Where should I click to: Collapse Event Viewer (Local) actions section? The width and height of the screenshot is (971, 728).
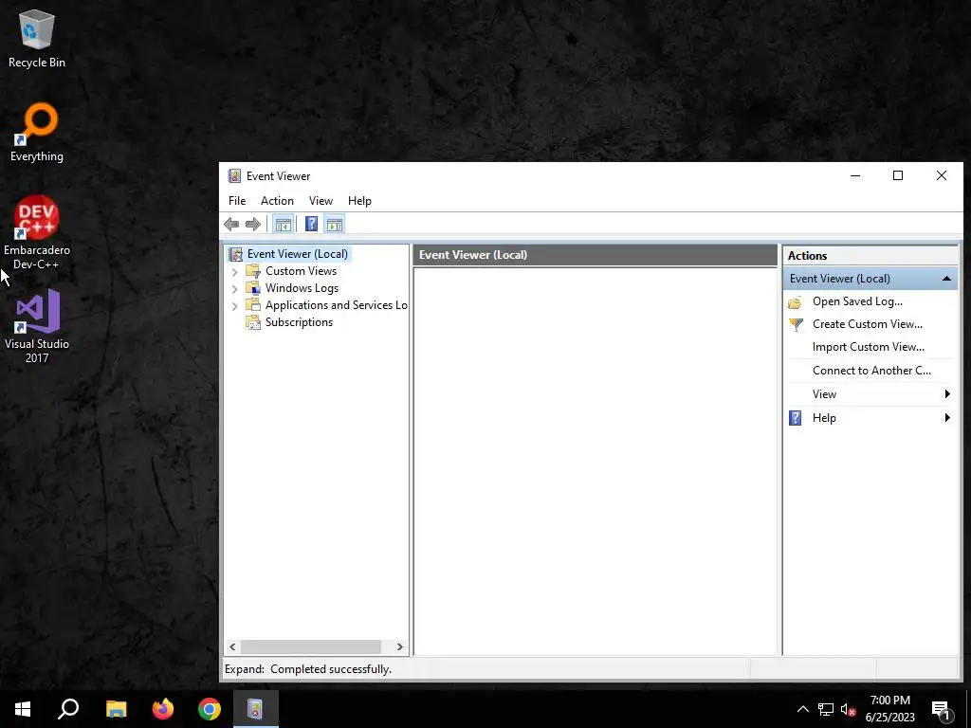point(946,279)
